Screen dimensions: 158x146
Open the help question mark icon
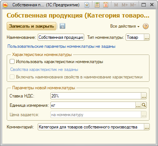(146, 26)
